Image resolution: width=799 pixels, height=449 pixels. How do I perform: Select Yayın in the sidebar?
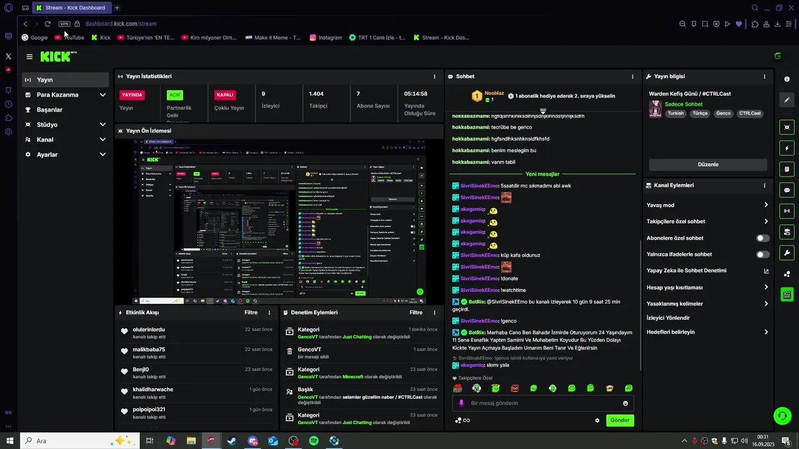click(66, 80)
